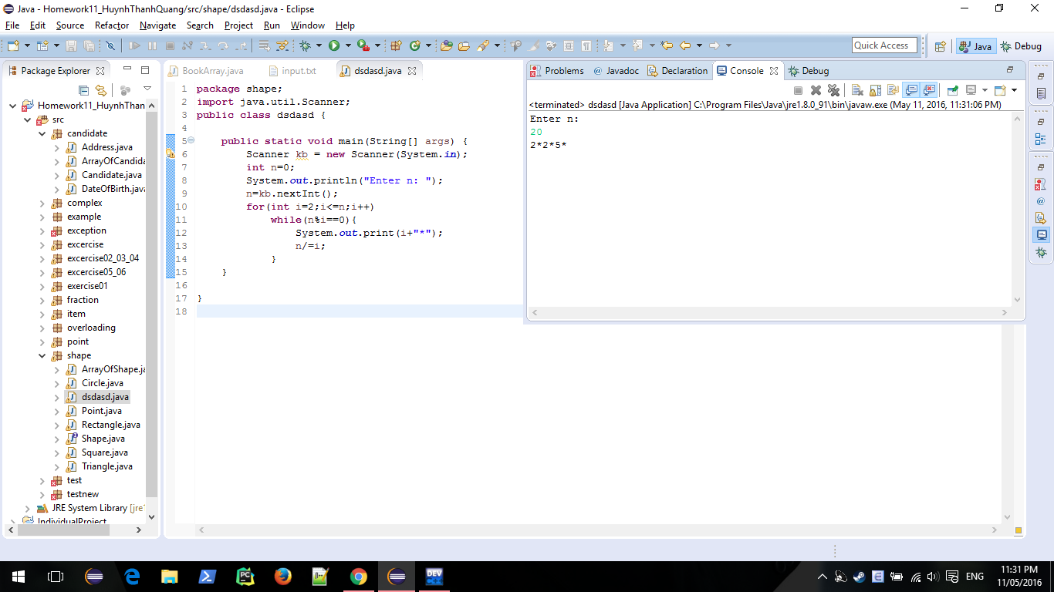Viewport: 1054px width, 592px height.
Task: Toggle Show Console When Standard Out Changes
Action: [911, 90]
